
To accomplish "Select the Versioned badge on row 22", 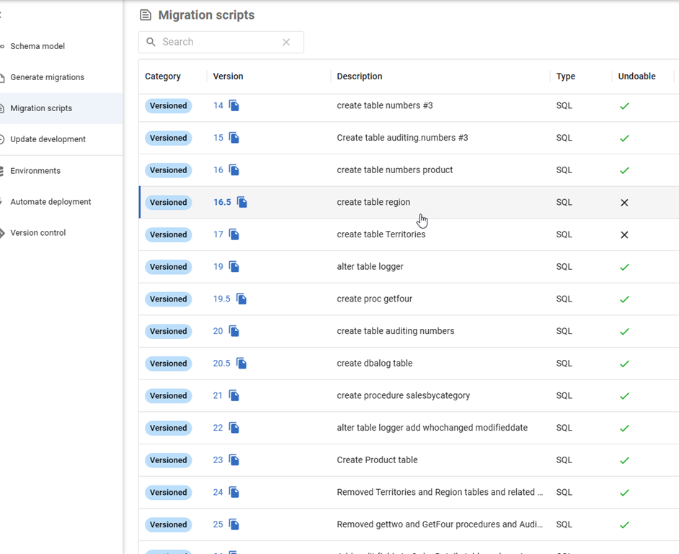I will (169, 428).
